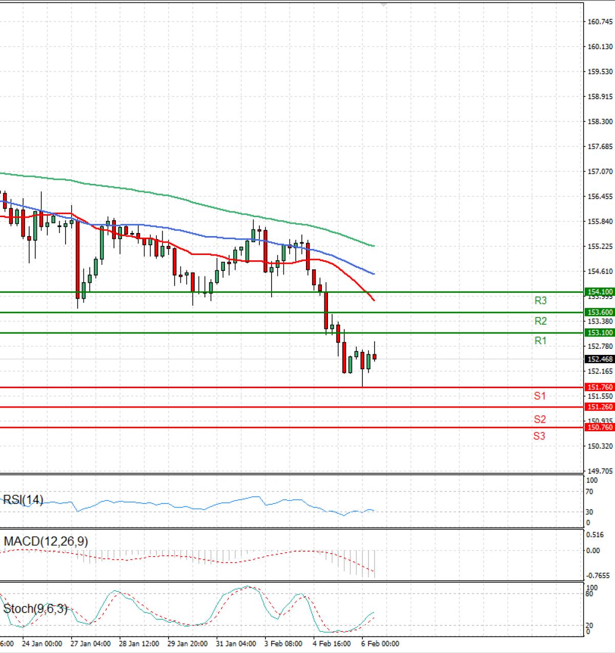The image size is (615, 653).
Task: Select the RSI(14) indicator label
Action: click(23, 500)
